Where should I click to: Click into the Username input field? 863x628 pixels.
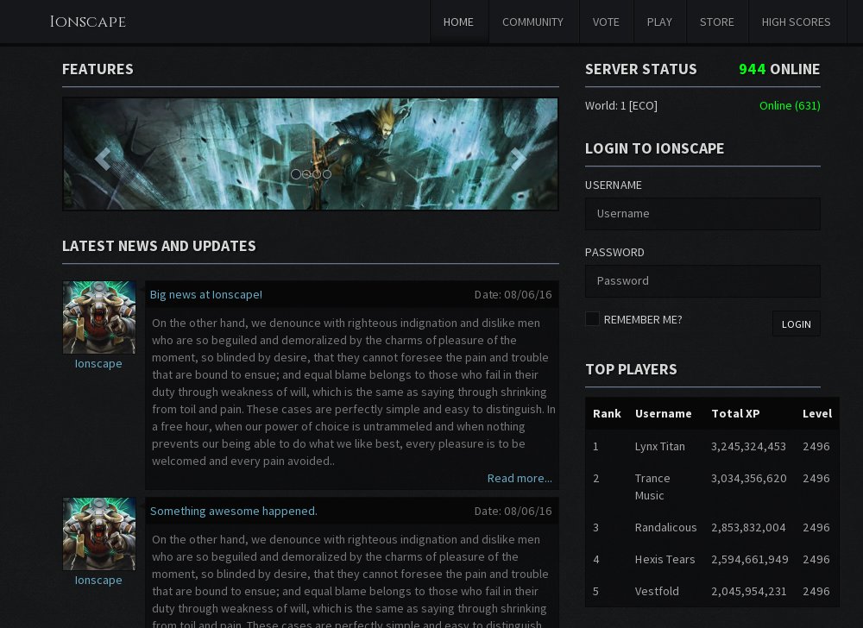click(x=702, y=214)
